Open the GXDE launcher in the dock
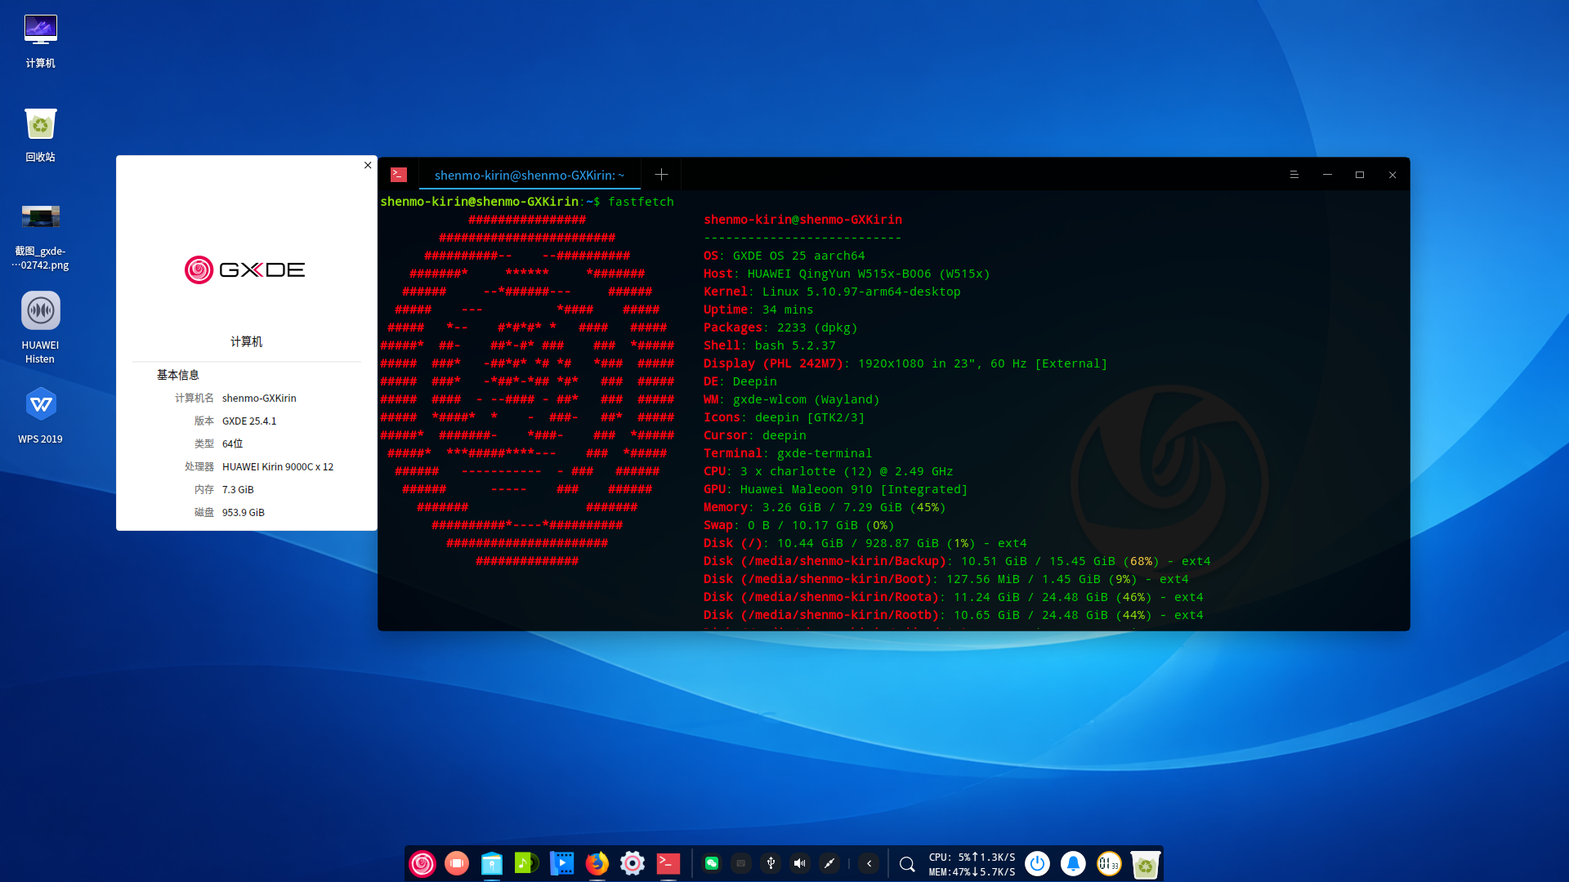This screenshot has height=882, width=1569. coord(422,863)
